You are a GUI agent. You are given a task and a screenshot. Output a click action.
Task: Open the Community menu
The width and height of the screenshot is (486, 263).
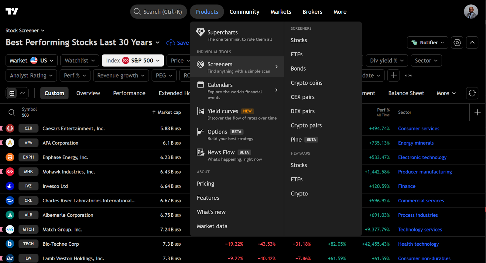click(245, 12)
